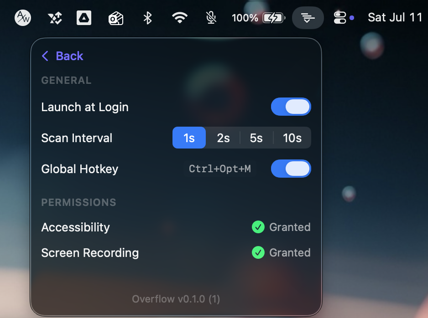Open the Wi-Fi status menu
The image size is (428, 318).
pos(180,18)
